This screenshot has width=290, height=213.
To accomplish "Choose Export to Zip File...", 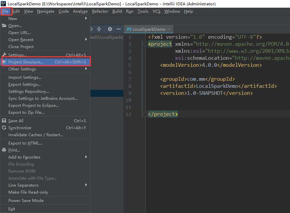I will pos(45,113).
